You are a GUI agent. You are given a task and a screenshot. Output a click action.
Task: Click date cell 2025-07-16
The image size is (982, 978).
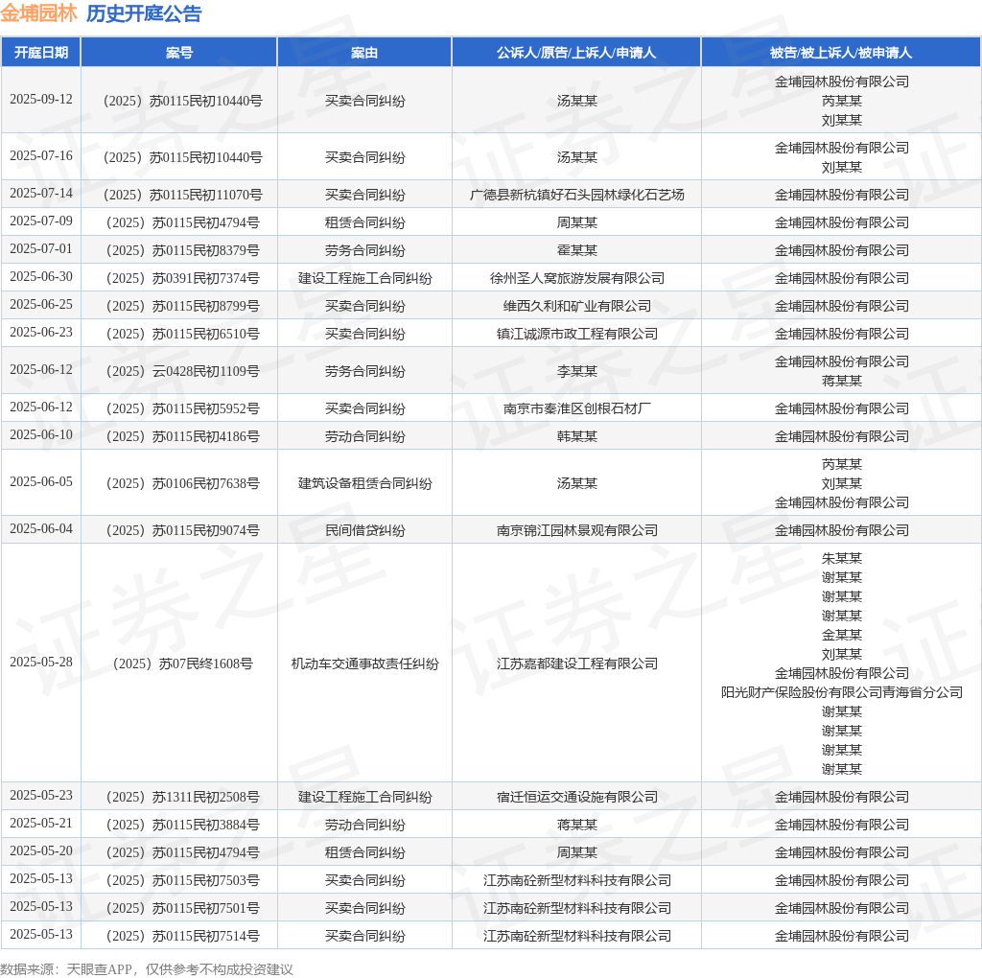(x=40, y=156)
